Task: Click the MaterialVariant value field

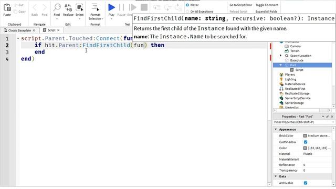Action: coord(317,160)
